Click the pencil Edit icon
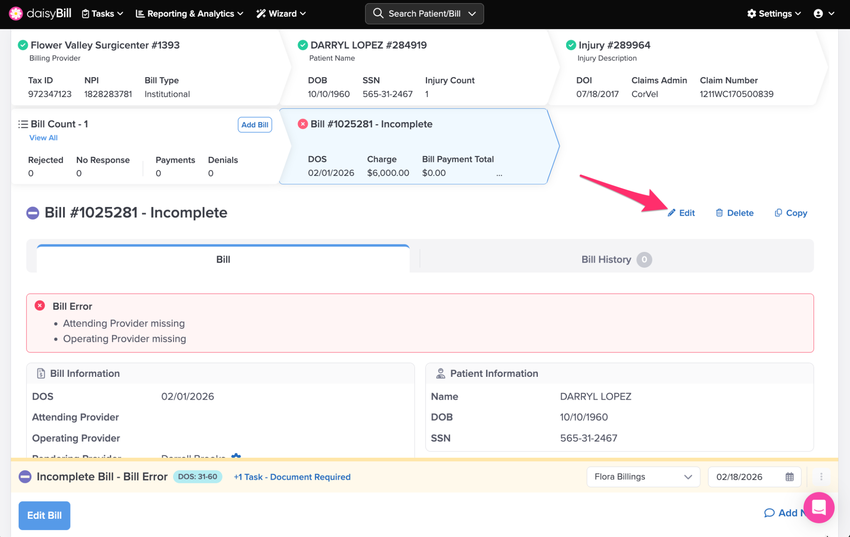This screenshot has width=850, height=537. tap(671, 213)
